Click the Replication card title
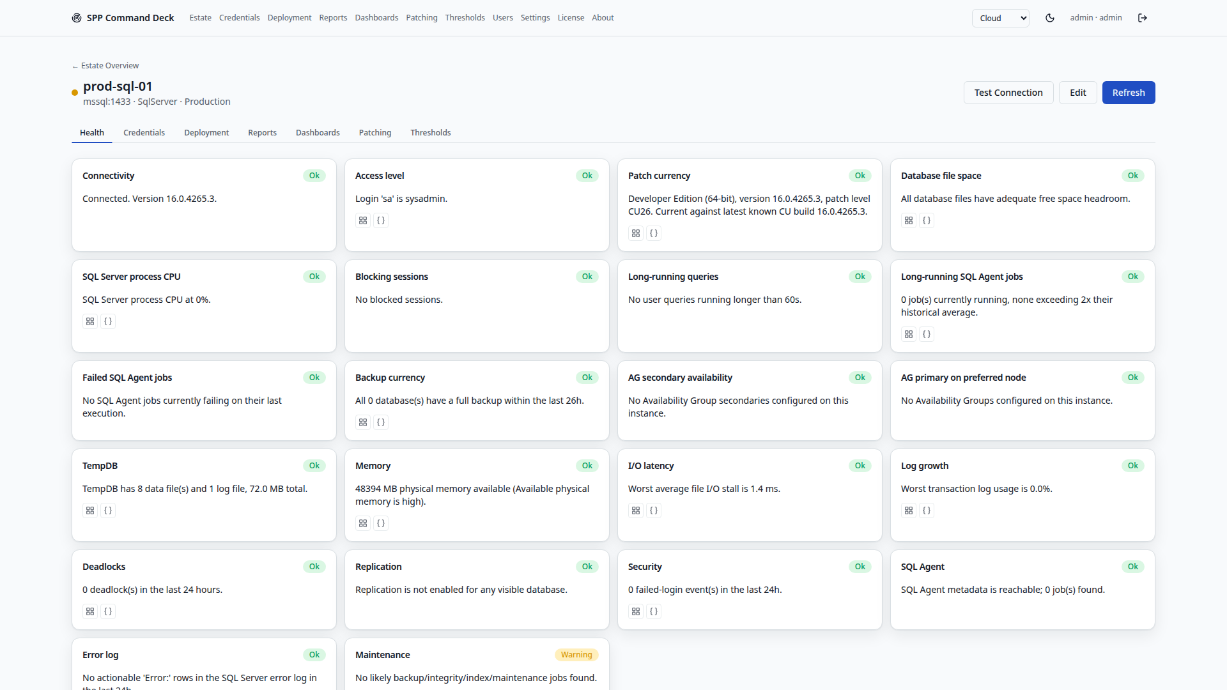Viewport: 1227px width, 690px height. tap(378, 567)
